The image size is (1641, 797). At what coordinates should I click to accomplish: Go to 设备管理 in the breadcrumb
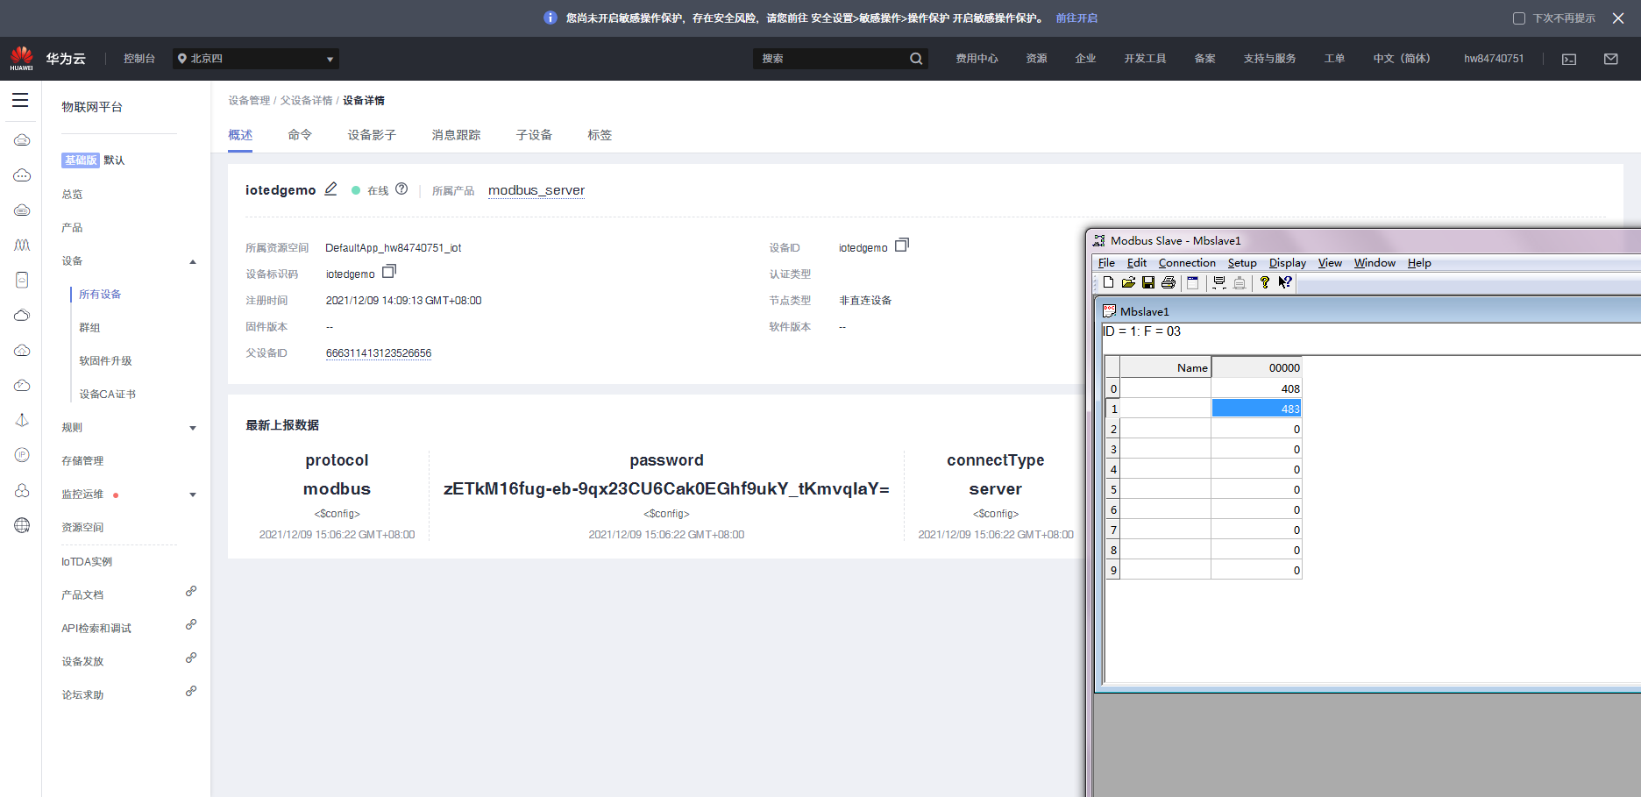tap(249, 101)
